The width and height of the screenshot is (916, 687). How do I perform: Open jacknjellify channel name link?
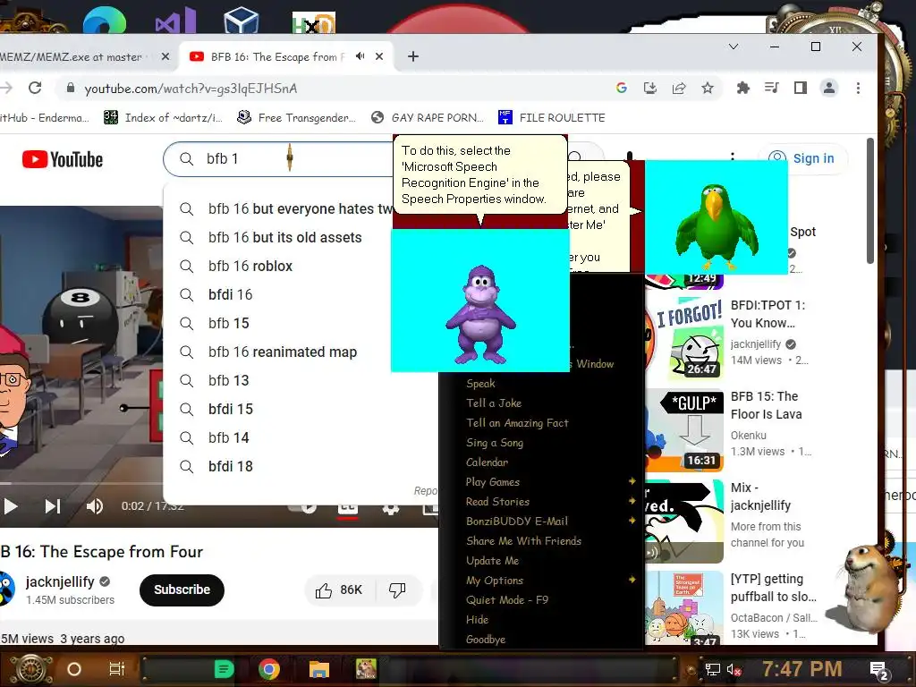click(60, 581)
